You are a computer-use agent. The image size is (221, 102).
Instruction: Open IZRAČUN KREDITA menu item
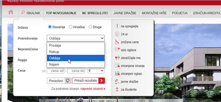coord(207,13)
